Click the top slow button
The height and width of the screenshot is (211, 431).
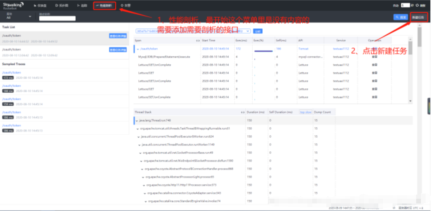(306, 112)
